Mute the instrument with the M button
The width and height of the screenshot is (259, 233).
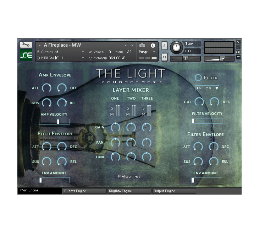tap(164, 57)
